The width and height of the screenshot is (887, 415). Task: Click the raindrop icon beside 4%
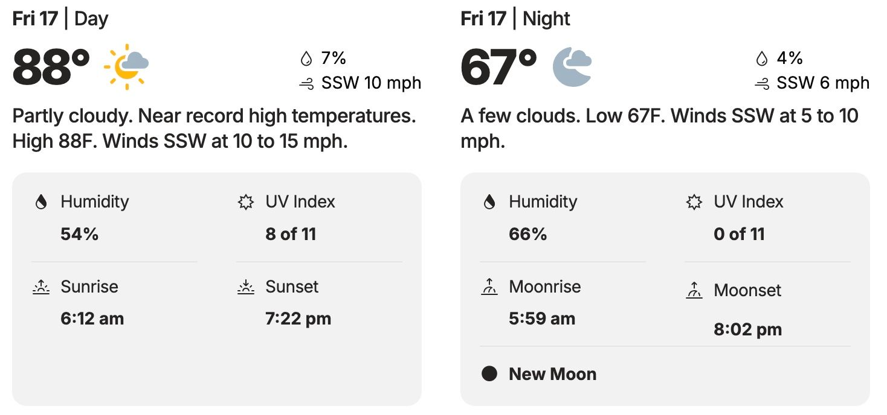pyautogui.click(x=762, y=59)
